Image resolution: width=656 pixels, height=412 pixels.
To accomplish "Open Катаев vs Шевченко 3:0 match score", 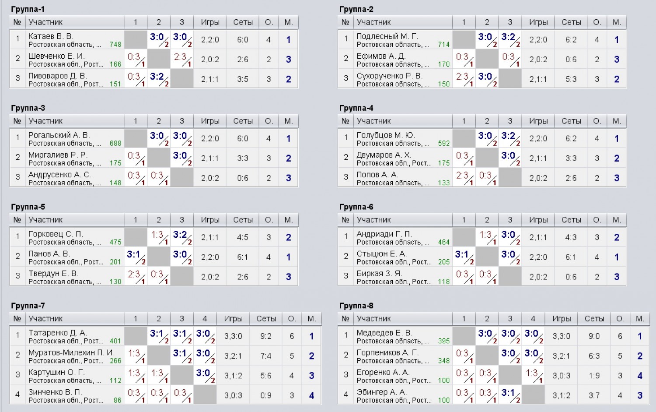I will click(159, 39).
